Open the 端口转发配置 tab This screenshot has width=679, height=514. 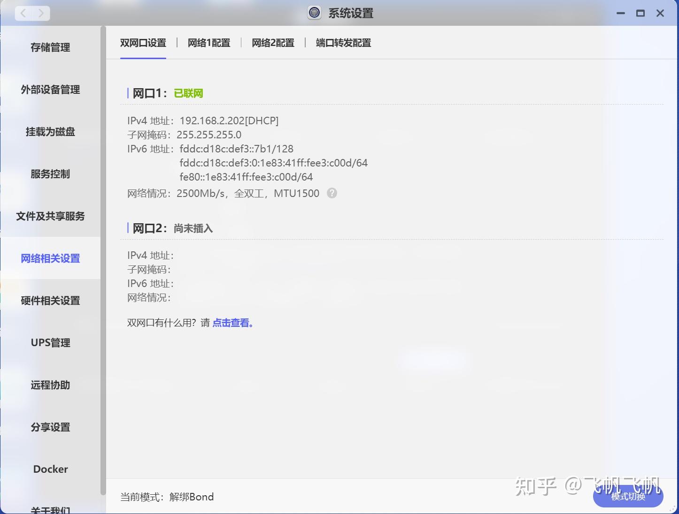click(x=342, y=43)
